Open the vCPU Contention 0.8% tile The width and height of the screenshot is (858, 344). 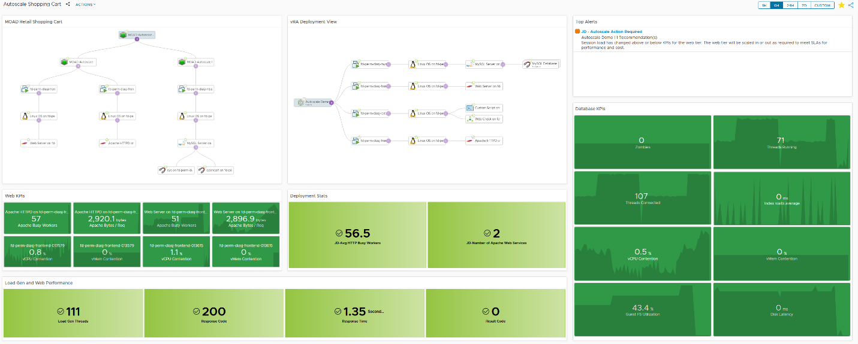(37, 252)
